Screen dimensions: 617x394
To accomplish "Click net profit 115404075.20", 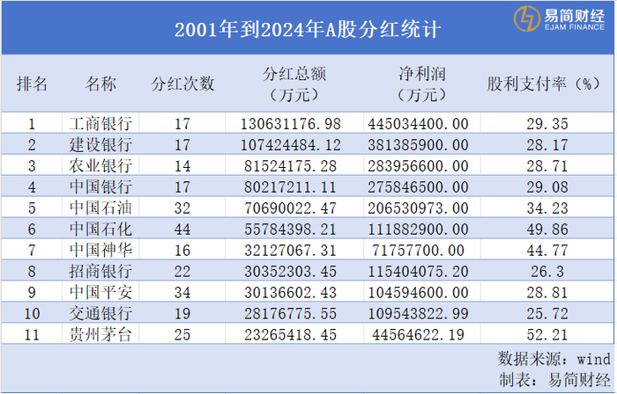I will (419, 272).
